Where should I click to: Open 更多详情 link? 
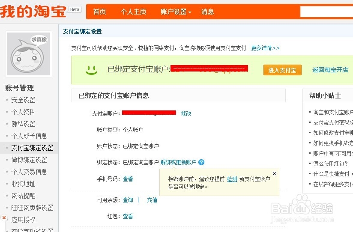(265, 48)
